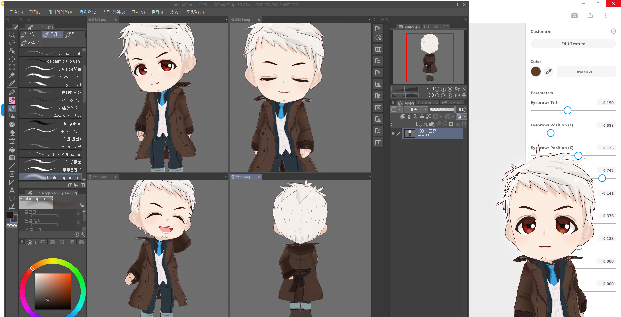Open the Layer panel hamburger menu
The image size is (621, 317).
(x=393, y=103)
